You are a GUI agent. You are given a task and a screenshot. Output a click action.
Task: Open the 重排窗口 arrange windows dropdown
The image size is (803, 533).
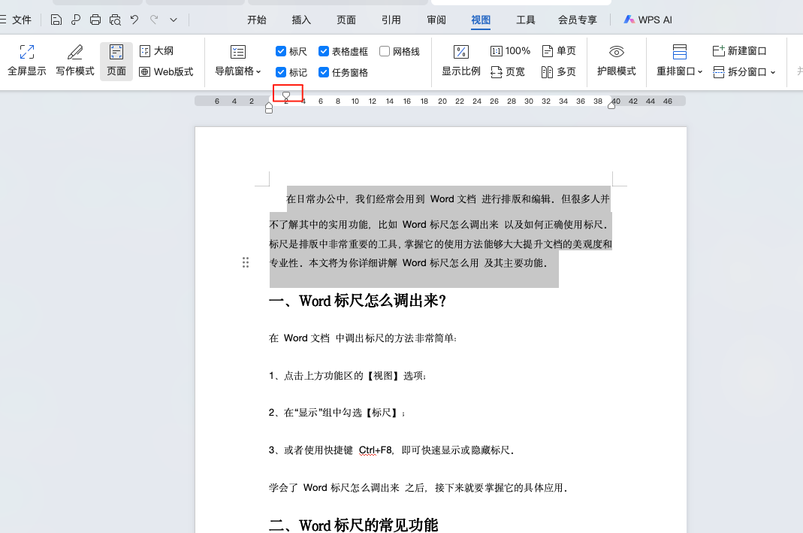680,72
